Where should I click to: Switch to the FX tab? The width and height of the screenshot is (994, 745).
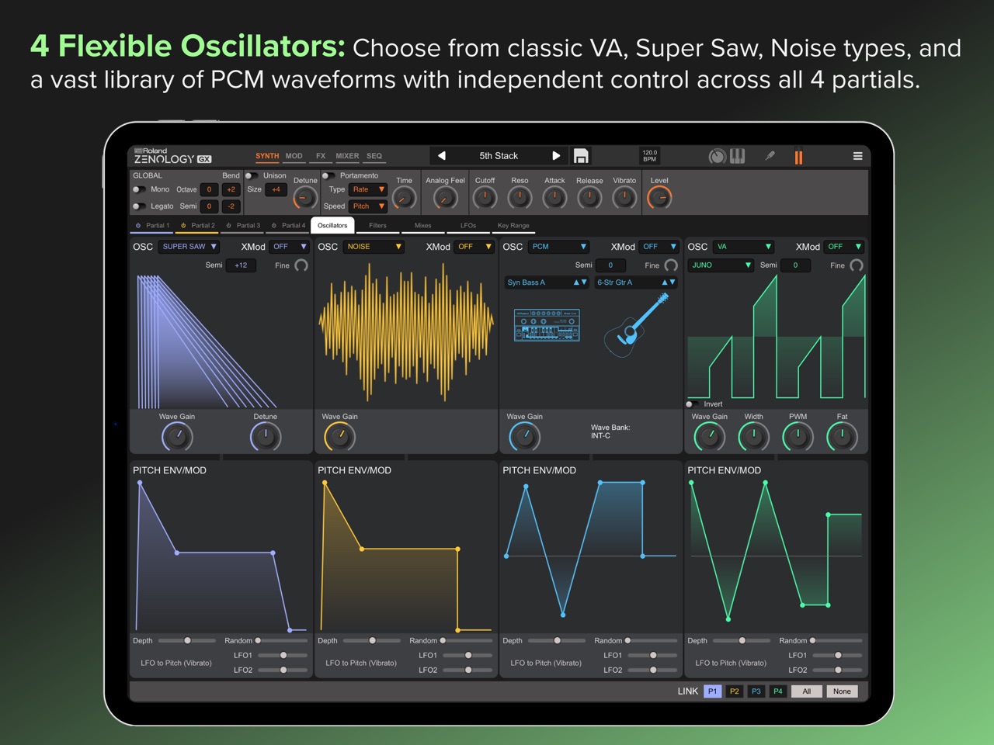point(321,156)
